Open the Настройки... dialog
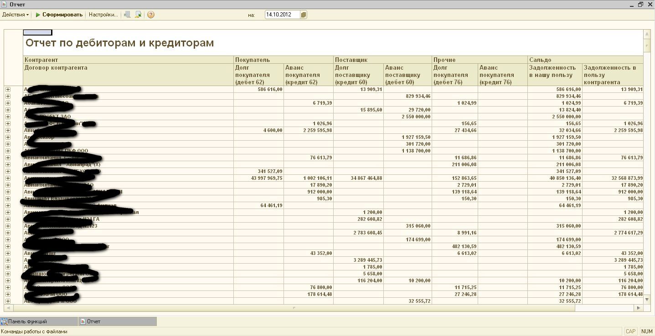The width and height of the screenshot is (655, 336). click(103, 15)
